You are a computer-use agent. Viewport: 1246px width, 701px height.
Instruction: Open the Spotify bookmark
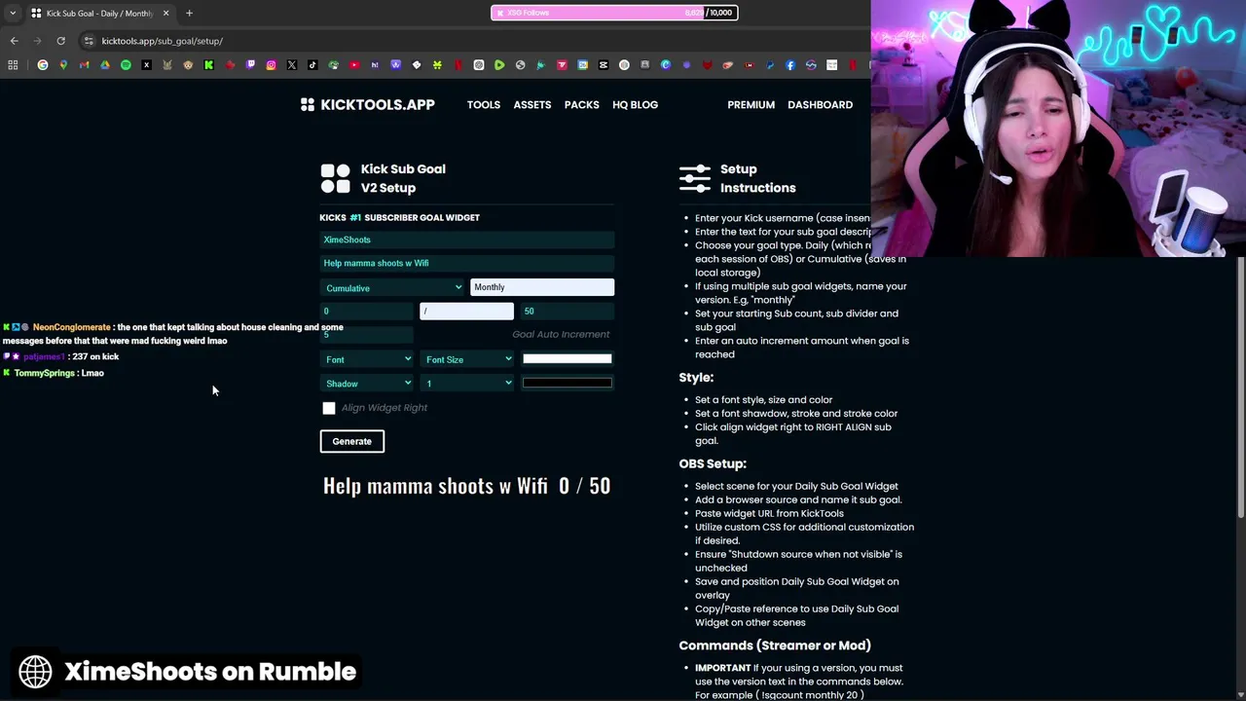point(126,65)
